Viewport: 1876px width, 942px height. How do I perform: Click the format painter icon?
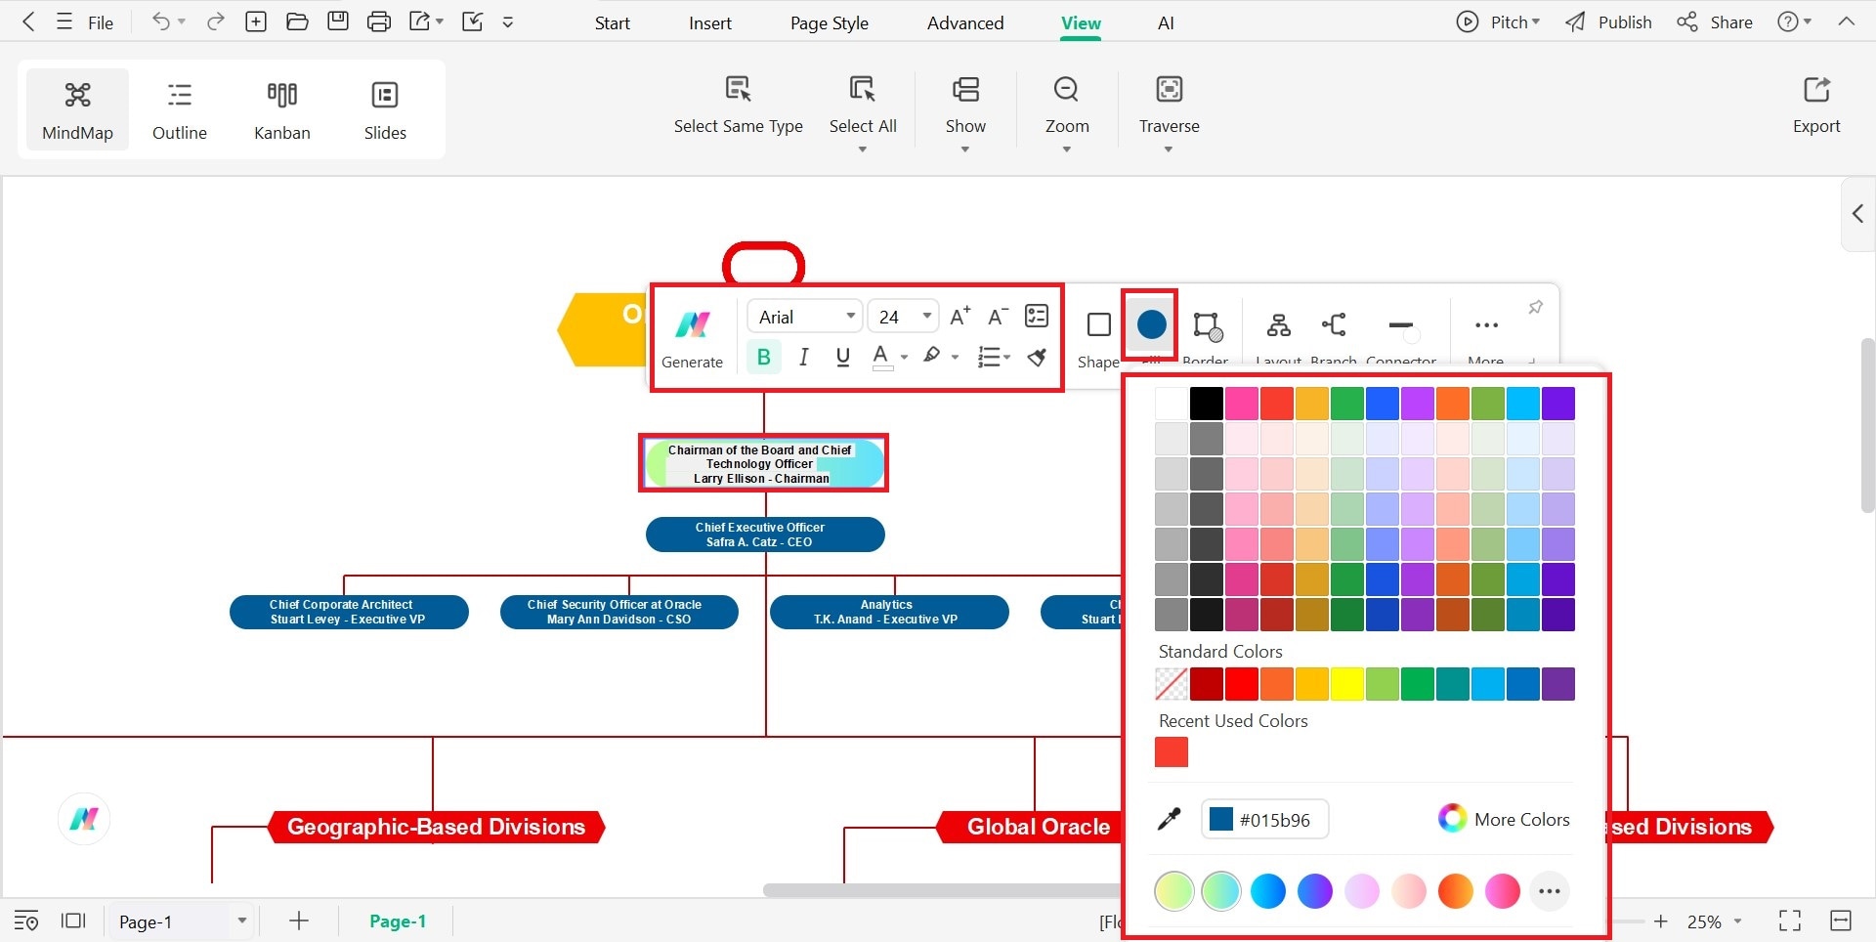coord(1038,357)
